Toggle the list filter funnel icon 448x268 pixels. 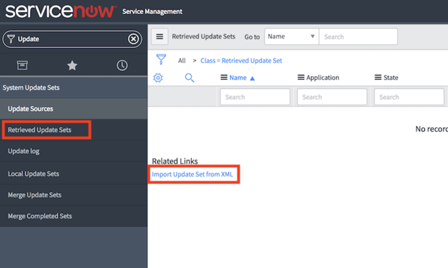click(161, 59)
